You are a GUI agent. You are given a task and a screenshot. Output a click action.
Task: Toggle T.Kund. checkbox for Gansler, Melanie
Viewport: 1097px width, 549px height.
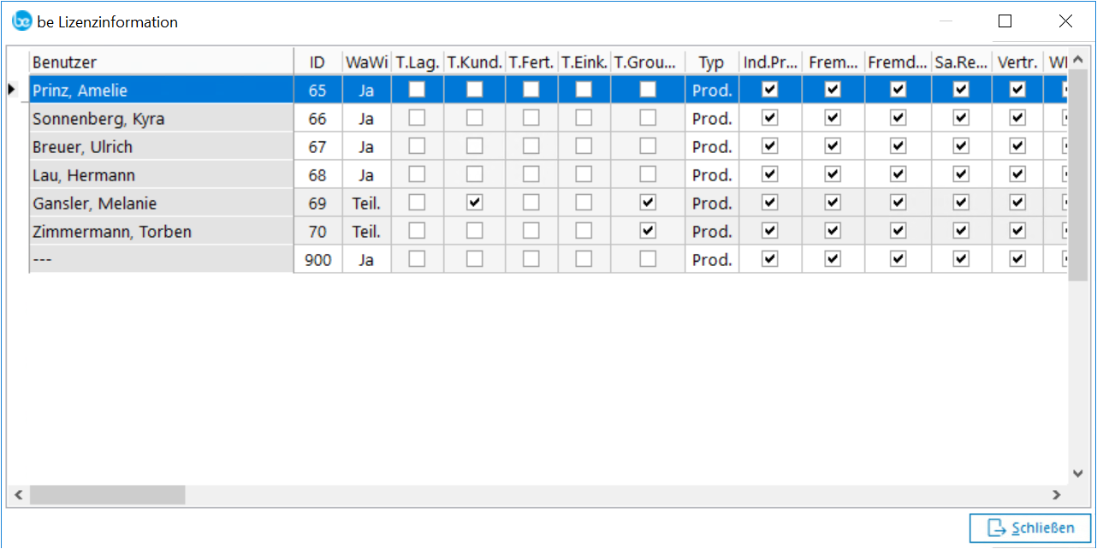(x=474, y=203)
